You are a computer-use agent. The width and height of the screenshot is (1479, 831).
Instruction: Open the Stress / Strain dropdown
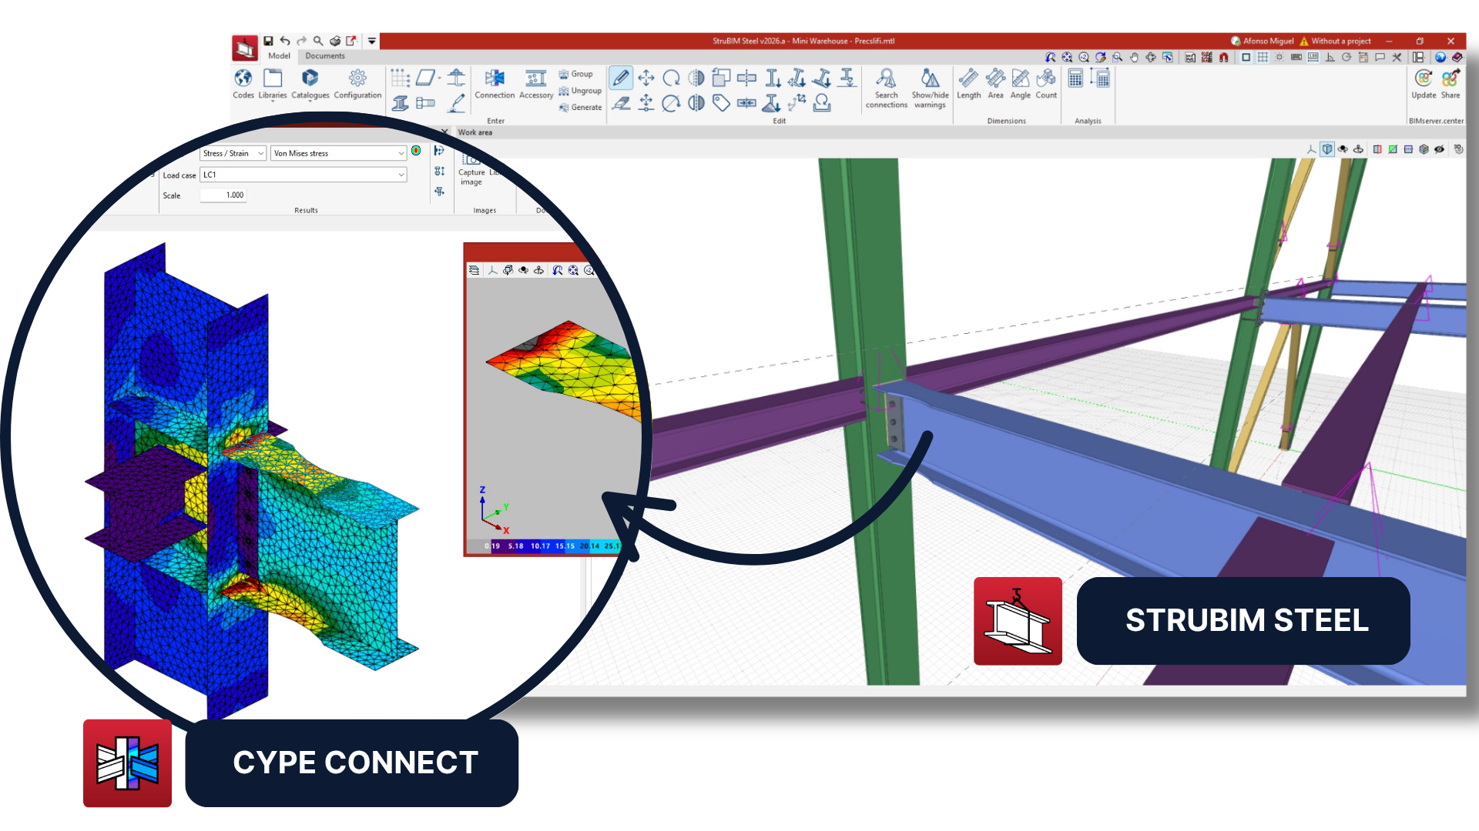click(x=232, y=153)
